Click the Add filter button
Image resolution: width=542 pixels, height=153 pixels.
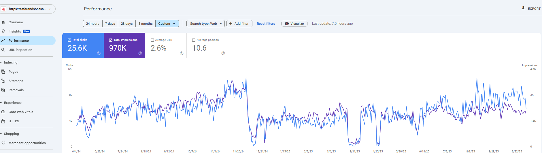point(239,24)
